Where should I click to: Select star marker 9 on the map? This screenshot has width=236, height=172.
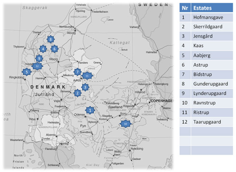pos(39,58)
